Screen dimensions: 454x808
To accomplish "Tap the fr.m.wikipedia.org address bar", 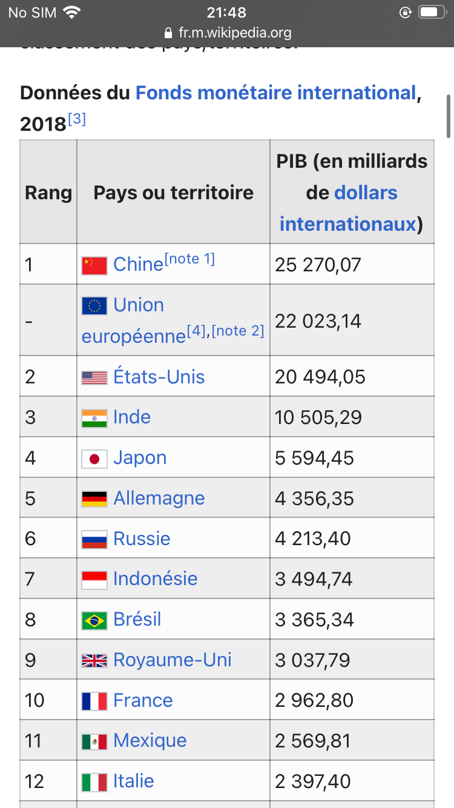I will click(227, 33).
